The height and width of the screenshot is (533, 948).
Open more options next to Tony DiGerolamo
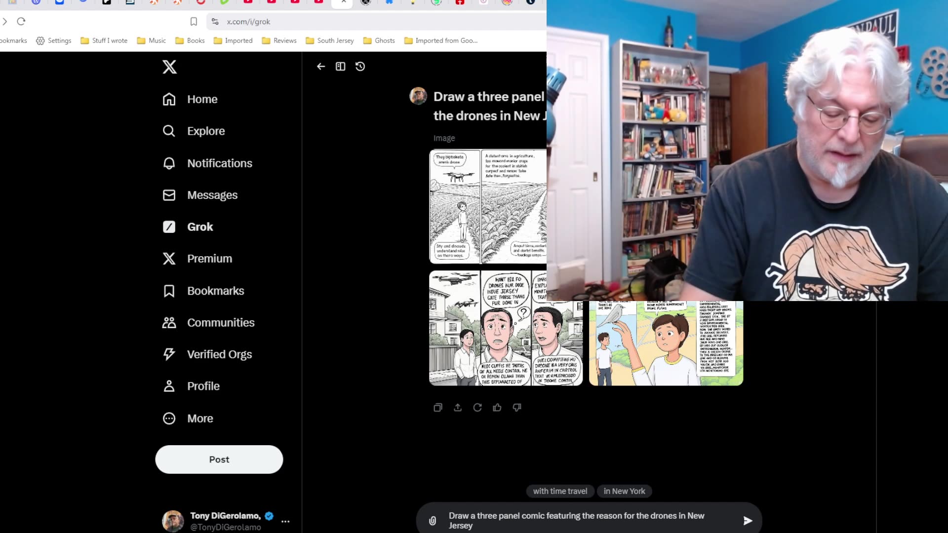point(285,521)
